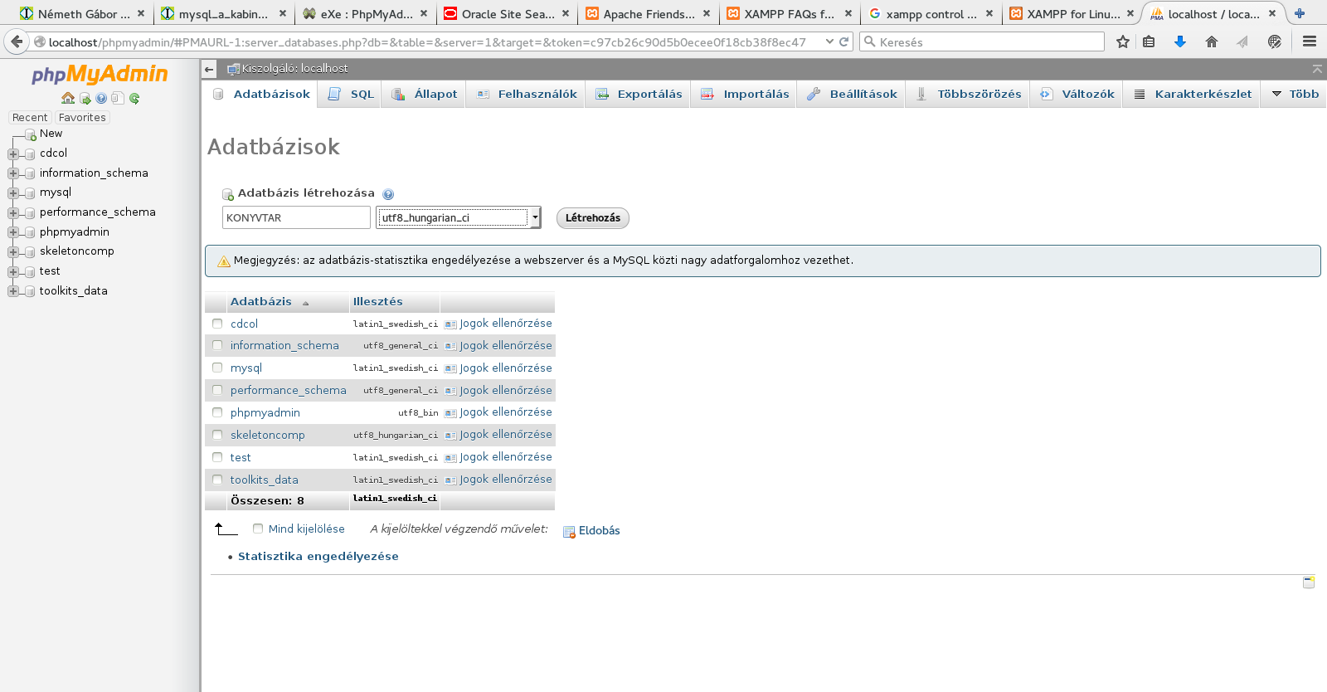1327x692 pixels.
Task: Switch to the SQL tab
Action: click(x=352, y=94)
